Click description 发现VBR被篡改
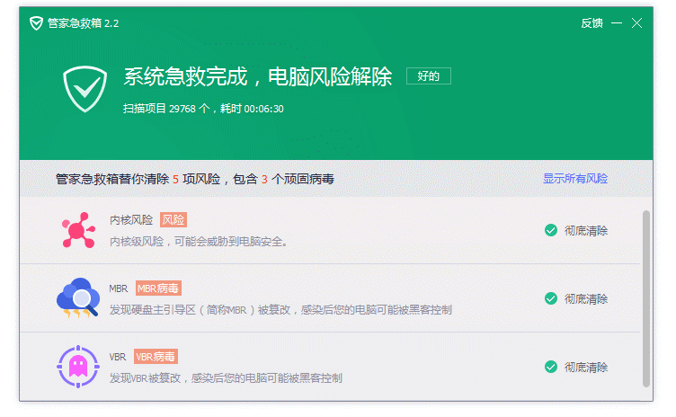Image resolution: width=676 pixels, height=417 pixels. 226,378
